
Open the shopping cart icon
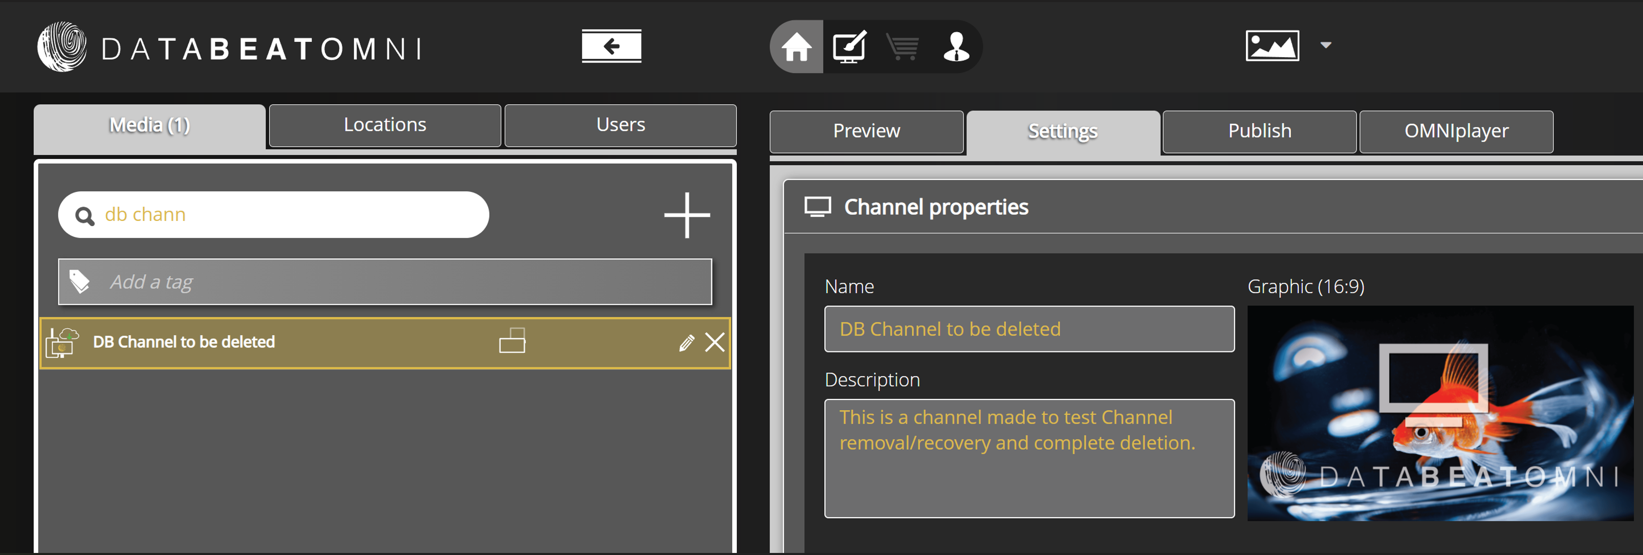coord(903,47)
